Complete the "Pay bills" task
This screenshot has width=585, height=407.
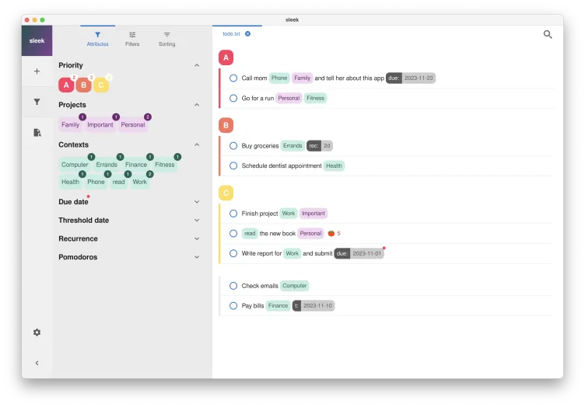[x=233, y=306]
